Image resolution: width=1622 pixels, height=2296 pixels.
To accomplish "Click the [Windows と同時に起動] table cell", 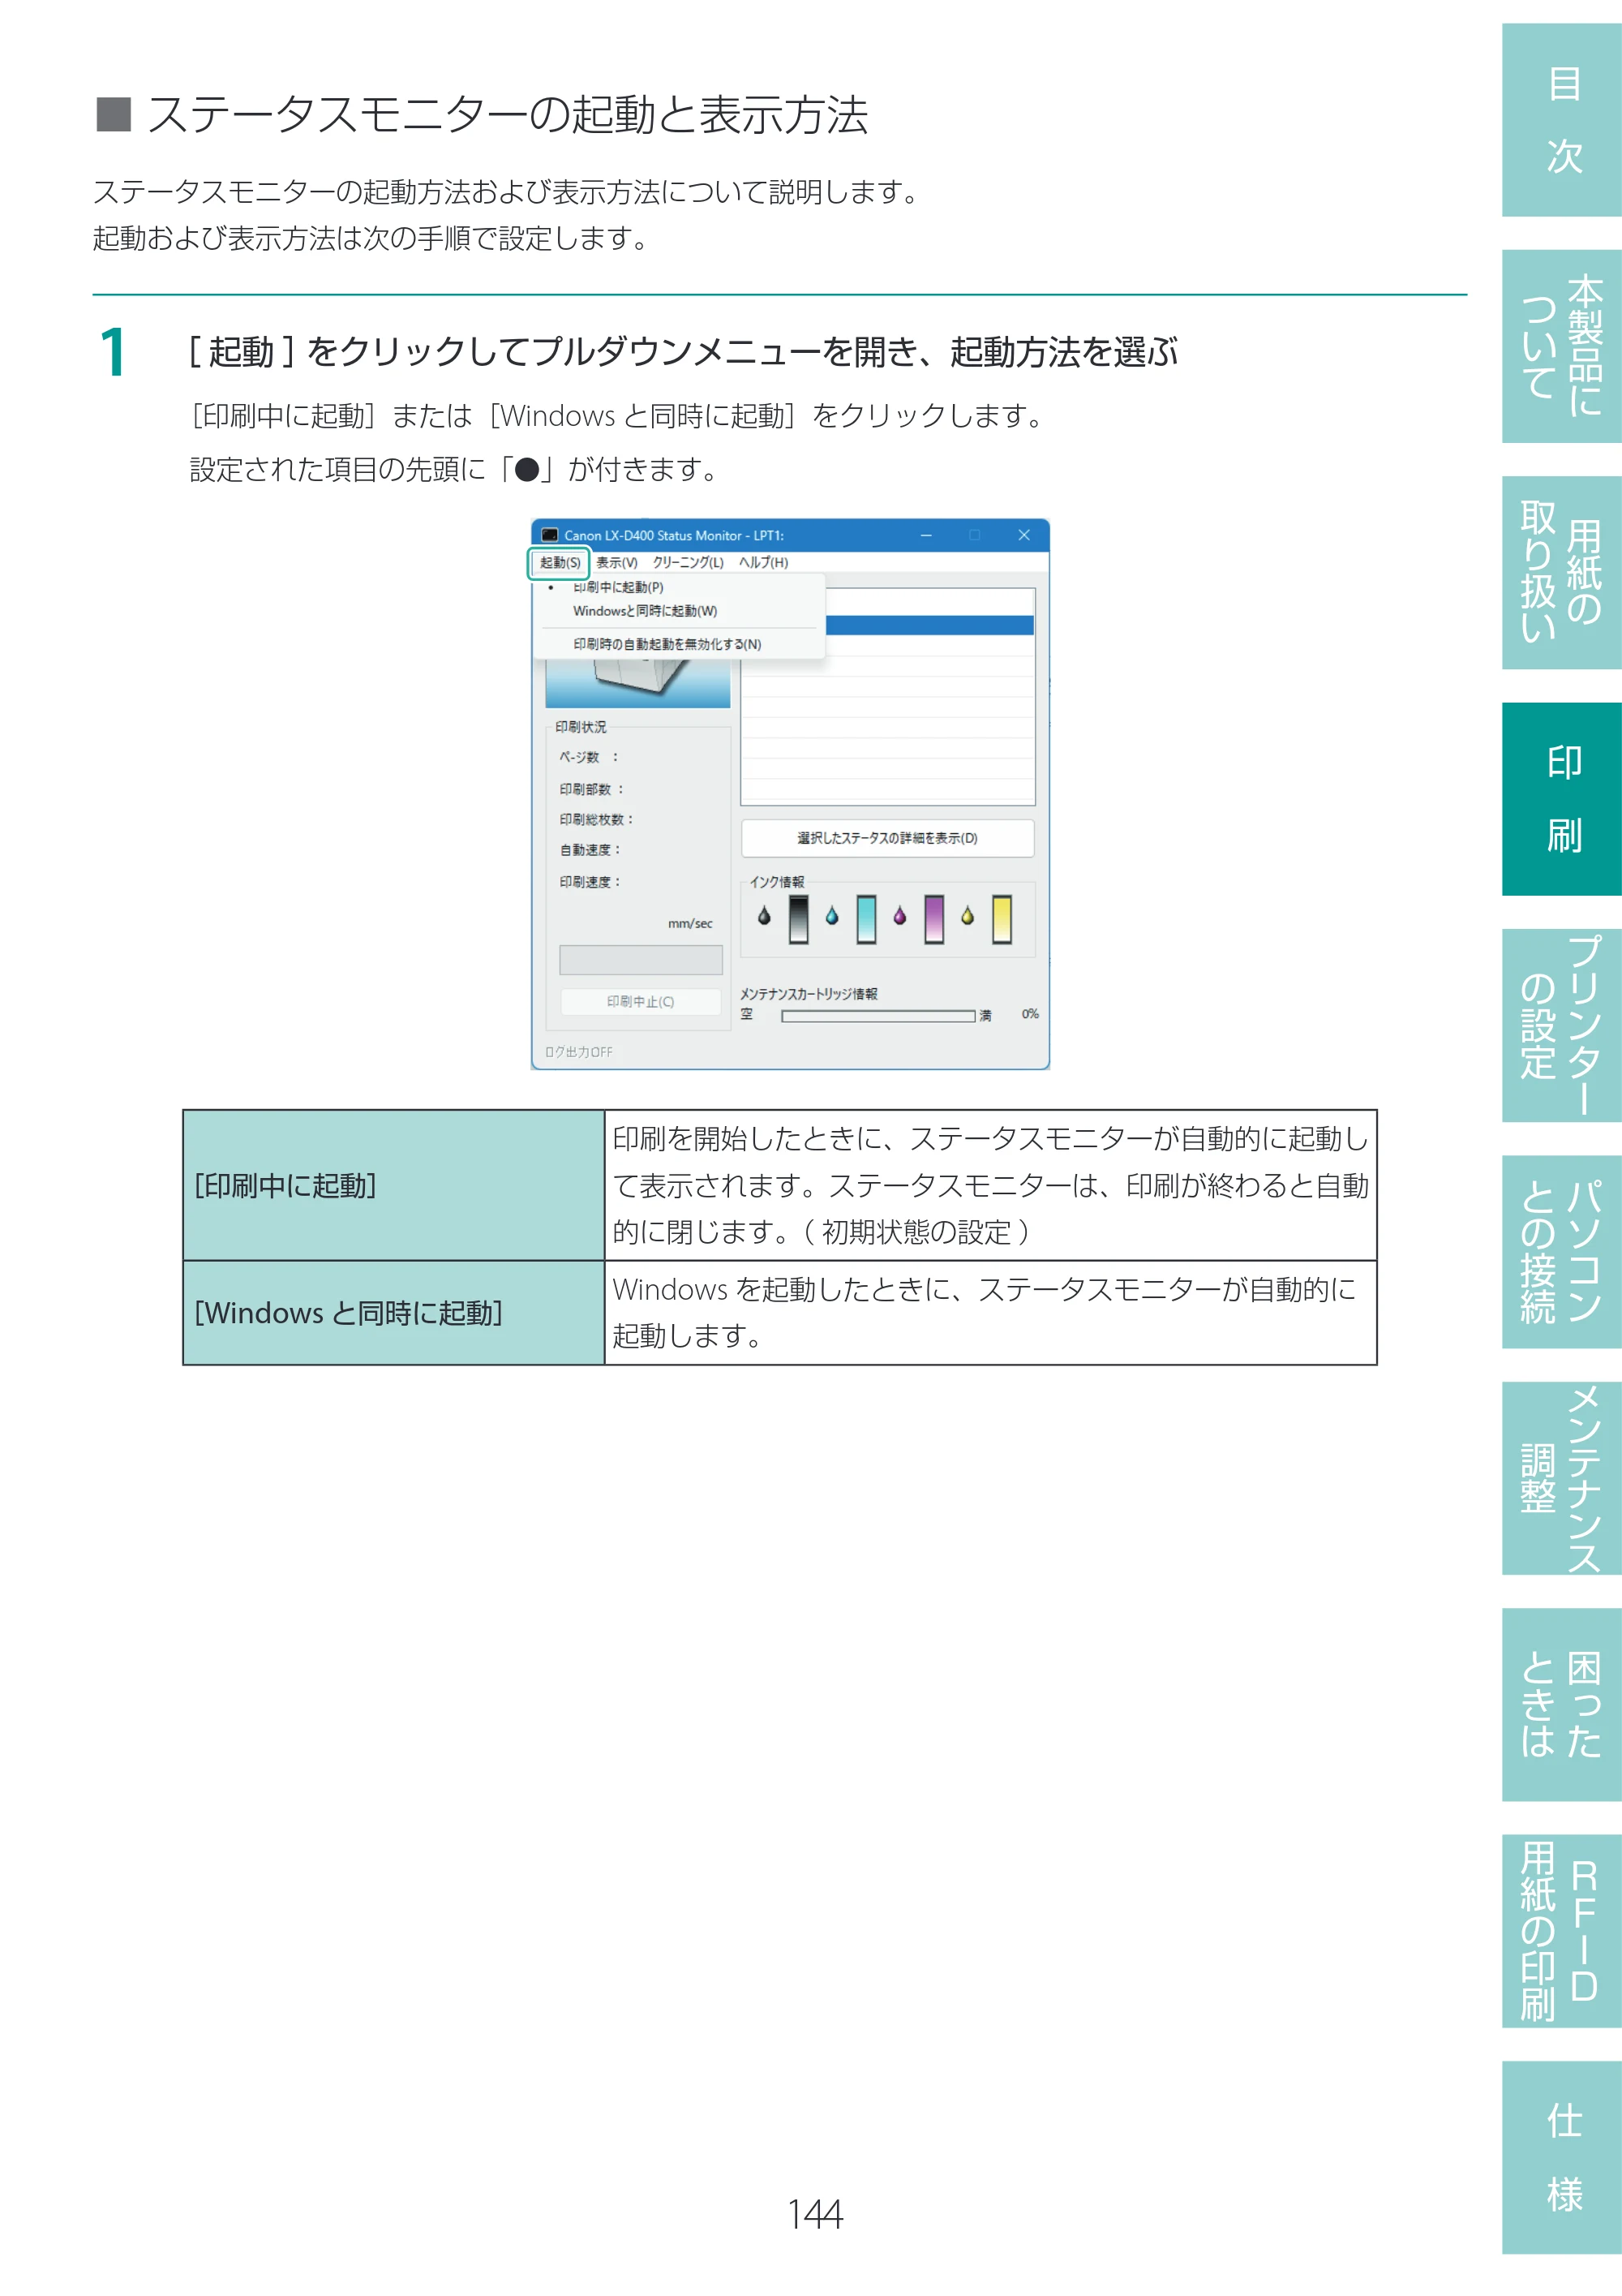I will 394,1312.
